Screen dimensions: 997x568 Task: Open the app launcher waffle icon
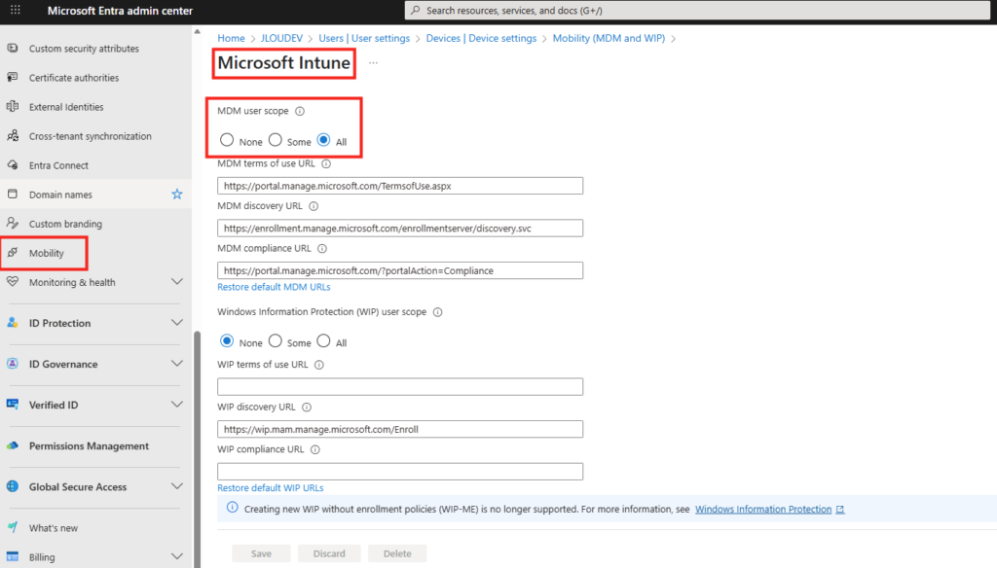pyautogui.click(x=16, y=11)
